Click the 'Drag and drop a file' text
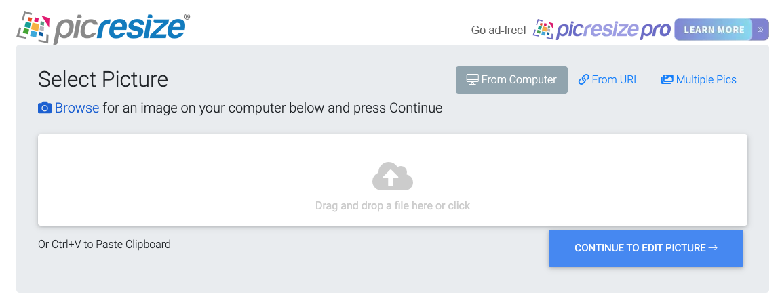 tap(393, 205)
